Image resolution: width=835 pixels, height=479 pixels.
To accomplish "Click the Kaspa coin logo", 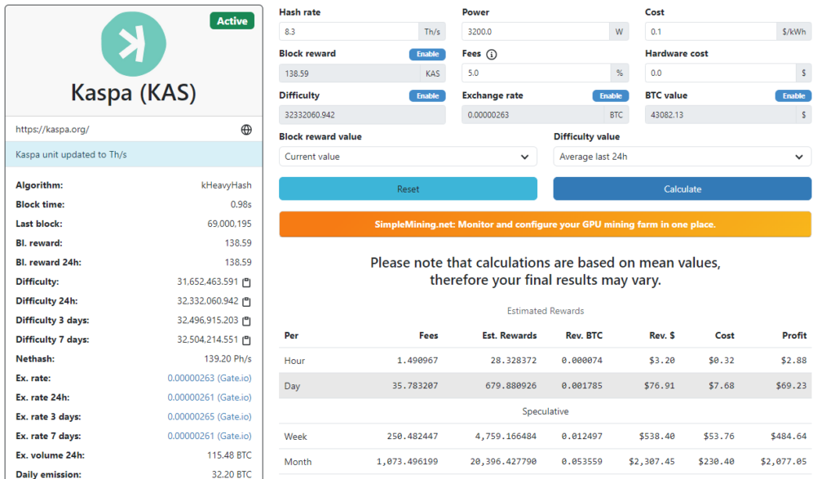I will coord(133,44).
